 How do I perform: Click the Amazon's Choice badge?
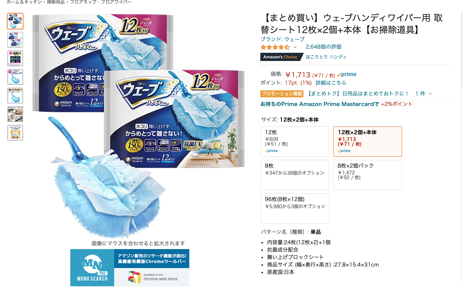pyautogui.click(x=280, y=57)
